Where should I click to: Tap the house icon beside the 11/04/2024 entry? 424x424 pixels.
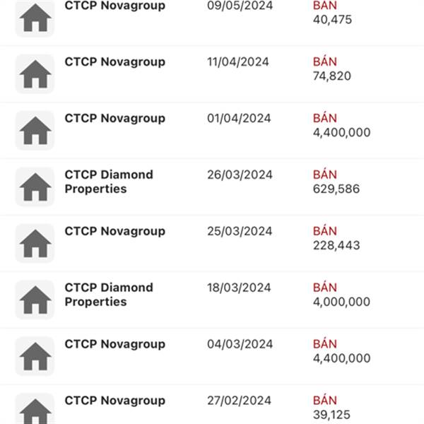[x=35, y=73]
